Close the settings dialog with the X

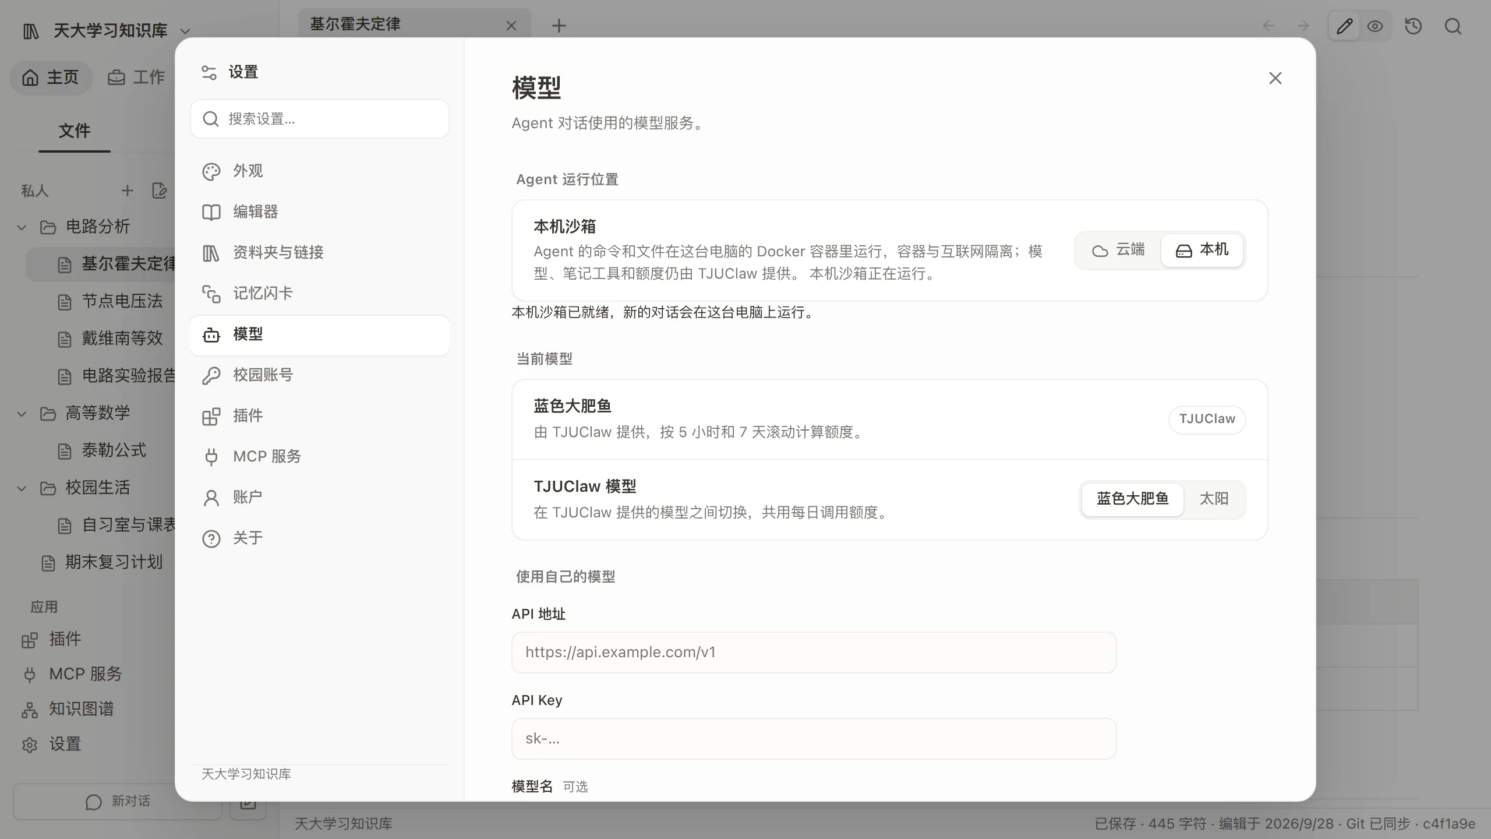point(1275,78)
